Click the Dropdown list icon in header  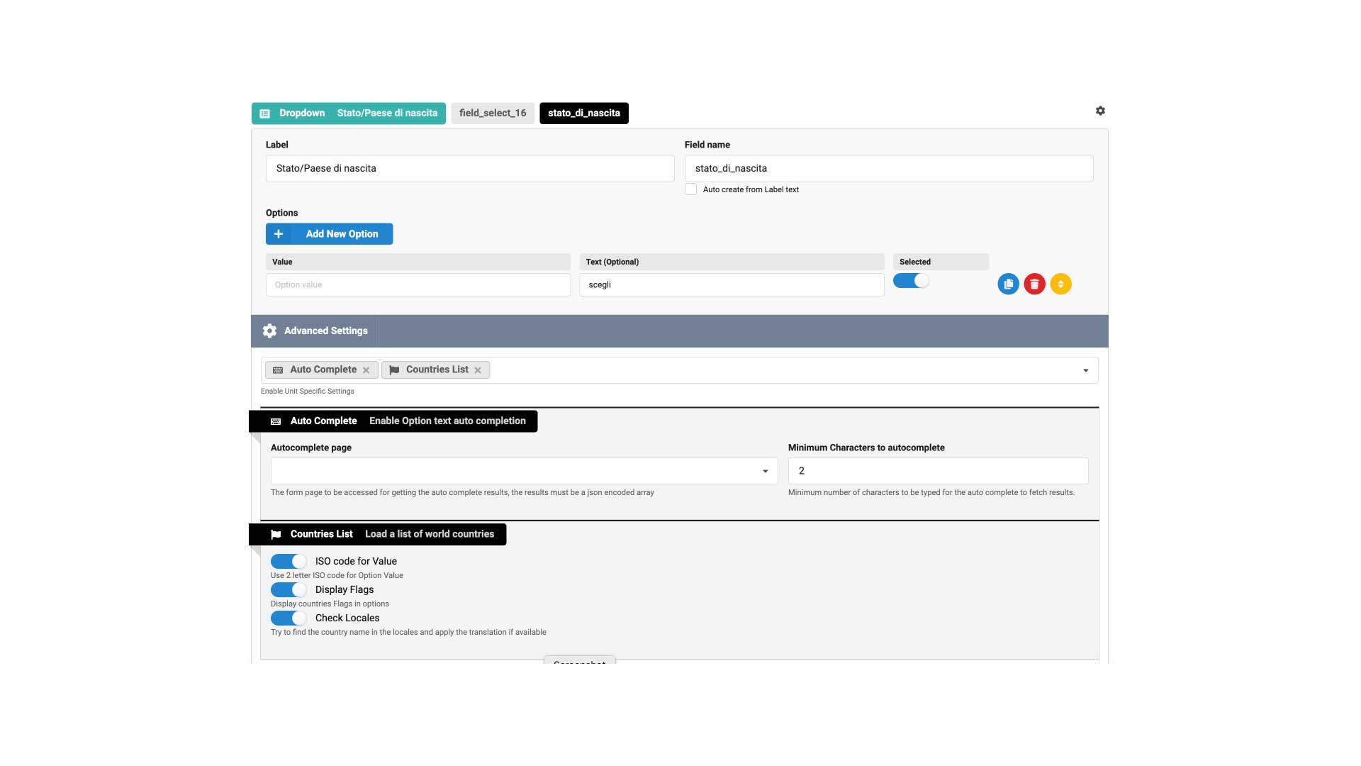(x=264, y=113)
